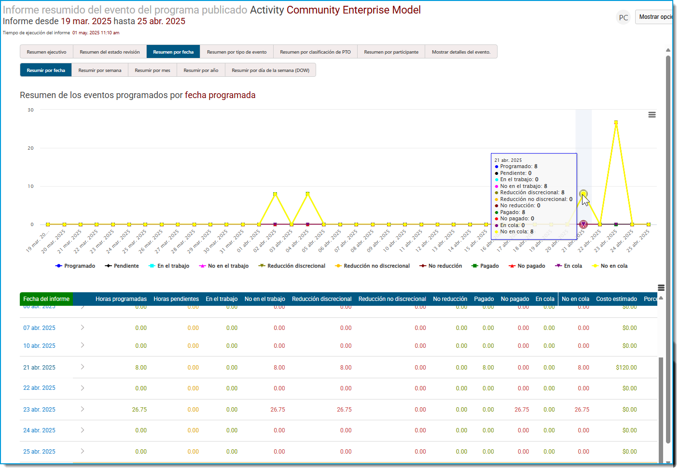Toggle No en el trabajo legend series
The image size is (680, 471).
224,266
